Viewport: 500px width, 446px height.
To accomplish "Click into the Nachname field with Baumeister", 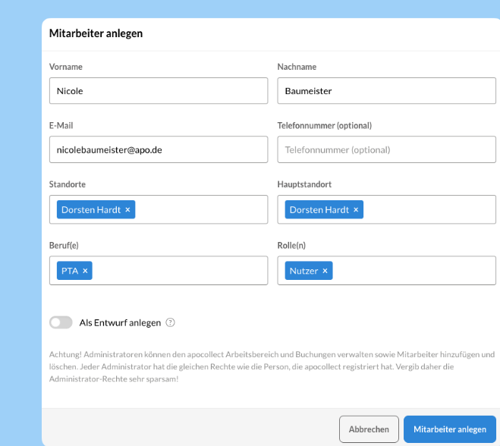I will tap(386, 91).
